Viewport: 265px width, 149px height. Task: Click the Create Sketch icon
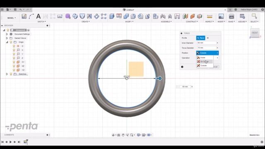point(24,16)
